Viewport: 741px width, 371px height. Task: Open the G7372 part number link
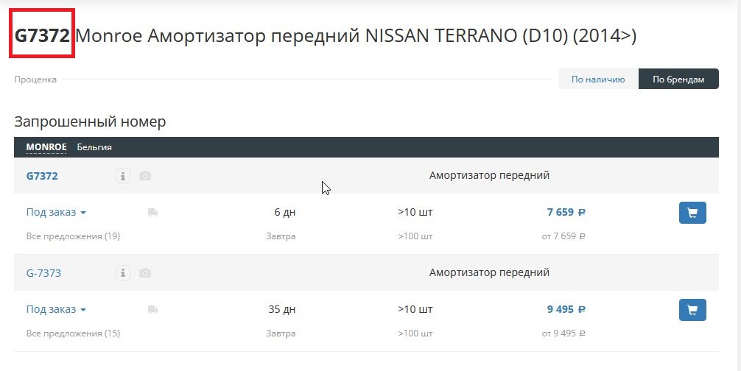pos(42,176)
